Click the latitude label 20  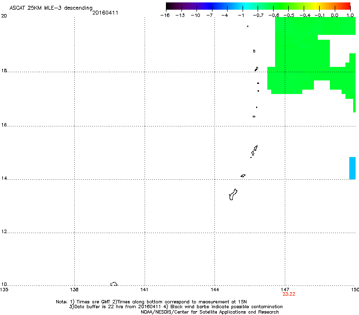(x=4, y=16)
